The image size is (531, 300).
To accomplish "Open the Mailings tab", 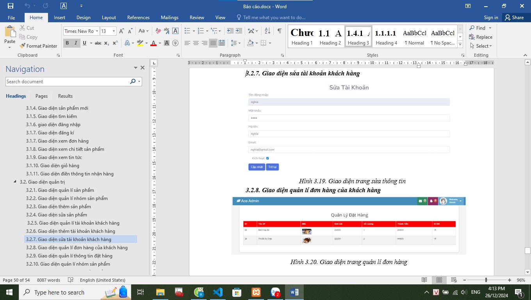I will tap(169, 18).
